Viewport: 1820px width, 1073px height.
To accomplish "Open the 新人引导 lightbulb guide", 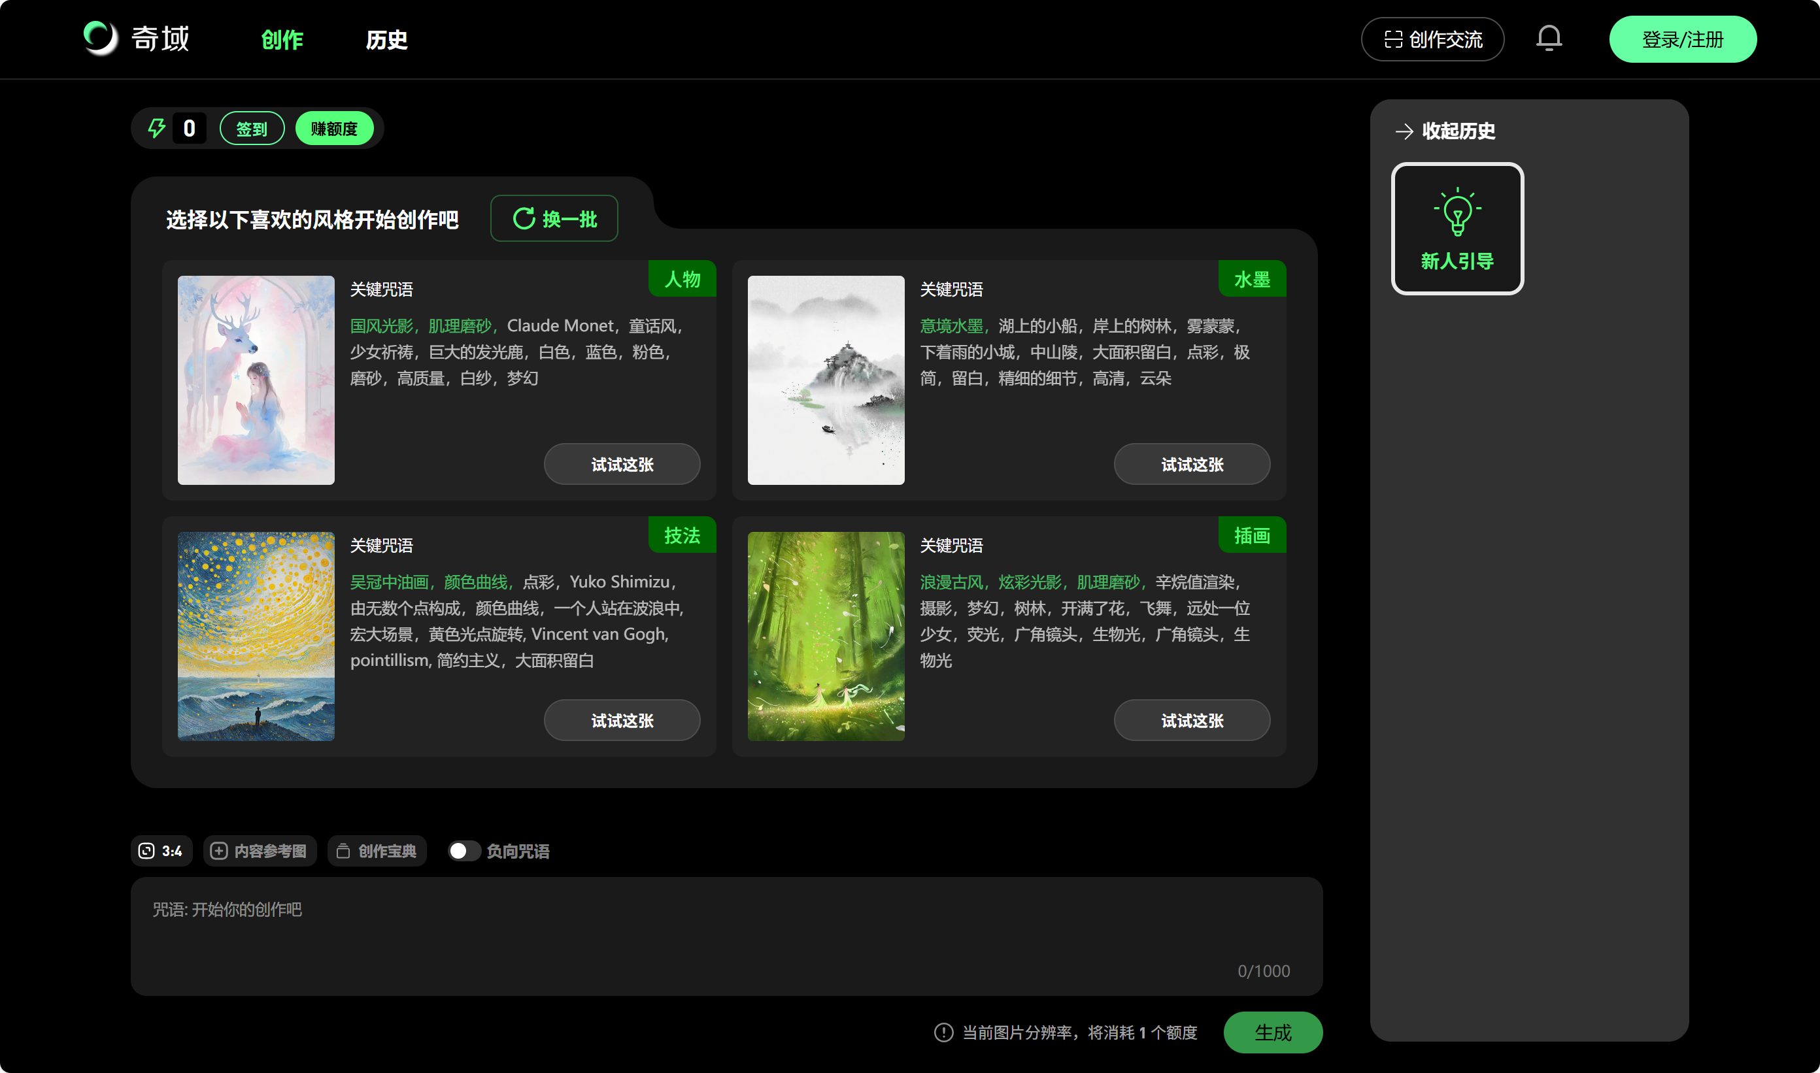I will (x=1457, y=229).
